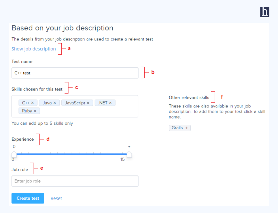Select the 'Based on your job description' heading

click(x=62, y=28)
